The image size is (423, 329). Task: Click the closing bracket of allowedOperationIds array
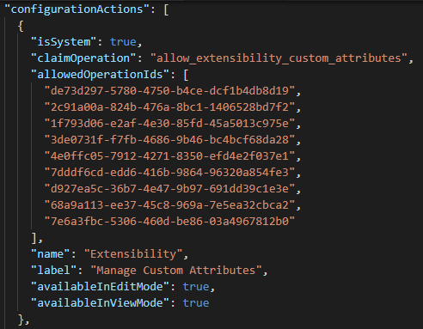click(x=34, y=238)
